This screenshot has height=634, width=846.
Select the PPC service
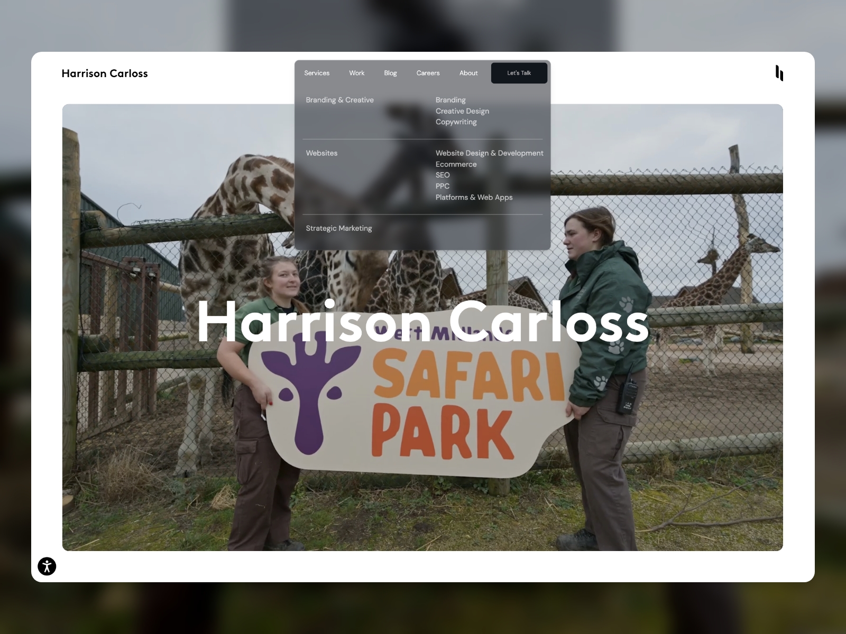click(x=443, y=186)
